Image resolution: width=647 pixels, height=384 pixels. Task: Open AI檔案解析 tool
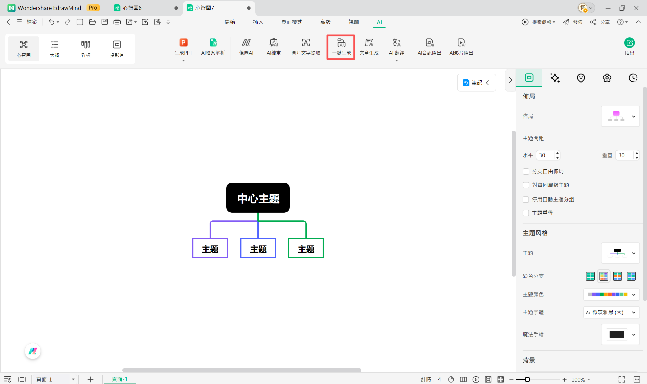coord(213,47)
